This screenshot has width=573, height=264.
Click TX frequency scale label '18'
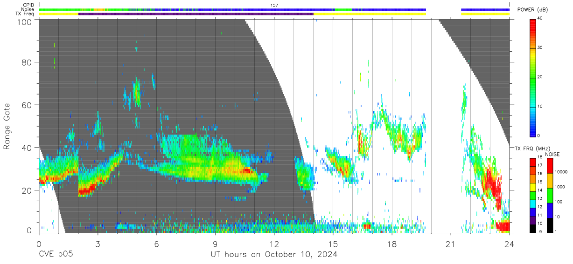pos(540,157)
